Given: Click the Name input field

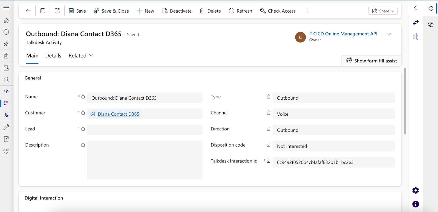Looking at the screenshot, I should coord(145,98).
